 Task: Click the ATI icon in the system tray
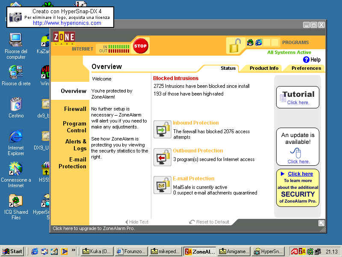[294, 252]
